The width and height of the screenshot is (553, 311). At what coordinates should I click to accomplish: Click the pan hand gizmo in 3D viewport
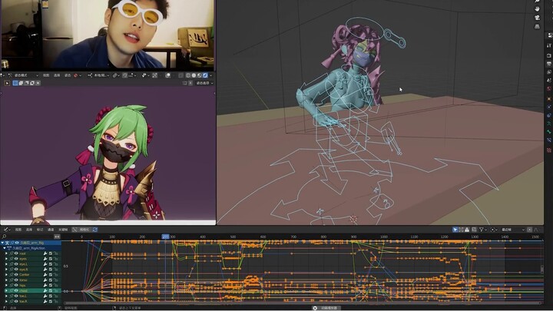coord(537,8)
